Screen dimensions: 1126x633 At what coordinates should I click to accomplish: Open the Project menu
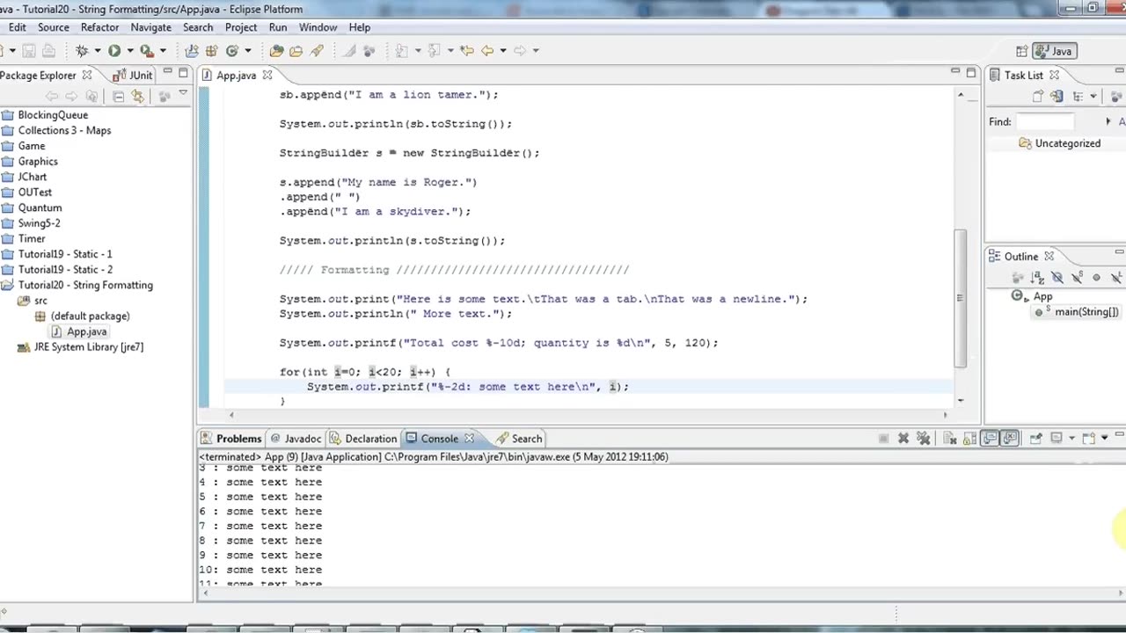point(240,27)
